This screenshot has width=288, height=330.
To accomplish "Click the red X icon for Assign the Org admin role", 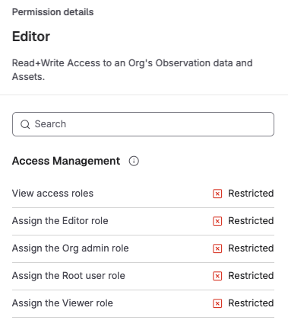I will (217, 248).
